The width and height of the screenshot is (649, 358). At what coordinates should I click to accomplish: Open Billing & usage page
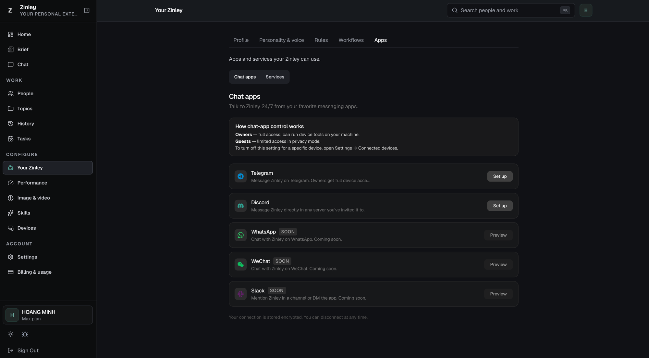(48, 272)
